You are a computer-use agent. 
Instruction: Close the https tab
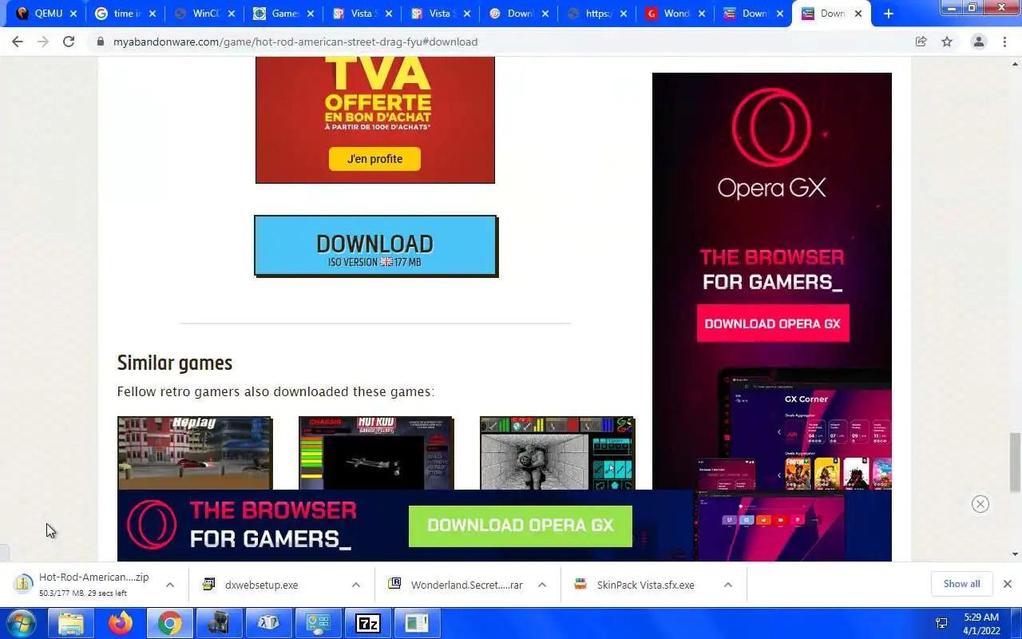click(x=624, y=14)
